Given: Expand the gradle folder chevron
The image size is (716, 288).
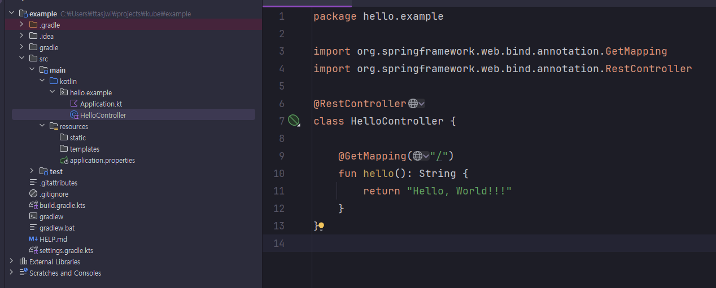Looking at the screenshot, I should [x=22, y=47].
